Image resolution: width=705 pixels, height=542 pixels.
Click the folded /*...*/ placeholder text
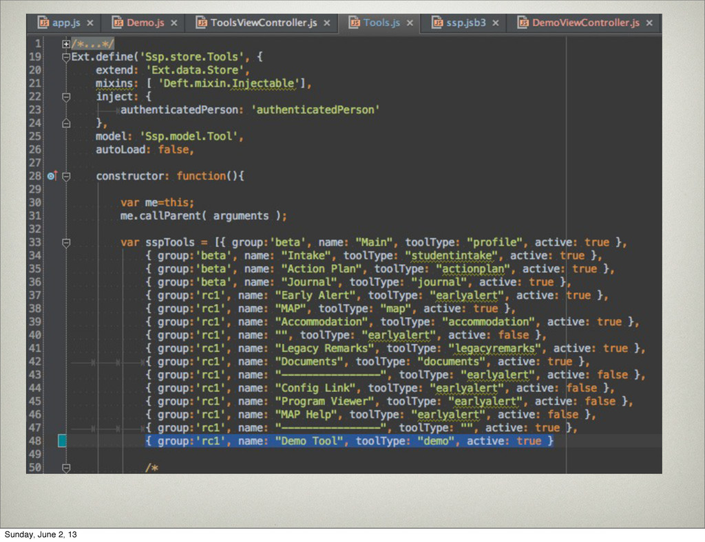pos(93,44)
